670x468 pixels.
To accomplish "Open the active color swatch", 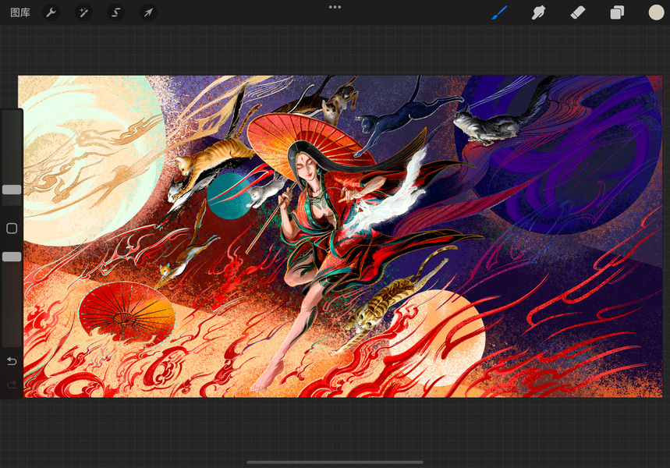I will pos(656,12).
